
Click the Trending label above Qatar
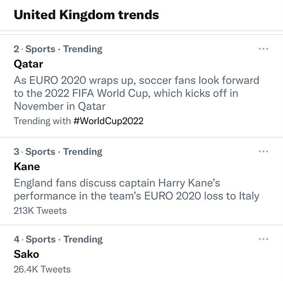83,50
